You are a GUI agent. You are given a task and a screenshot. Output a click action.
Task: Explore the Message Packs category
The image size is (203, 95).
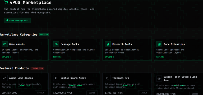coord(58,57)
